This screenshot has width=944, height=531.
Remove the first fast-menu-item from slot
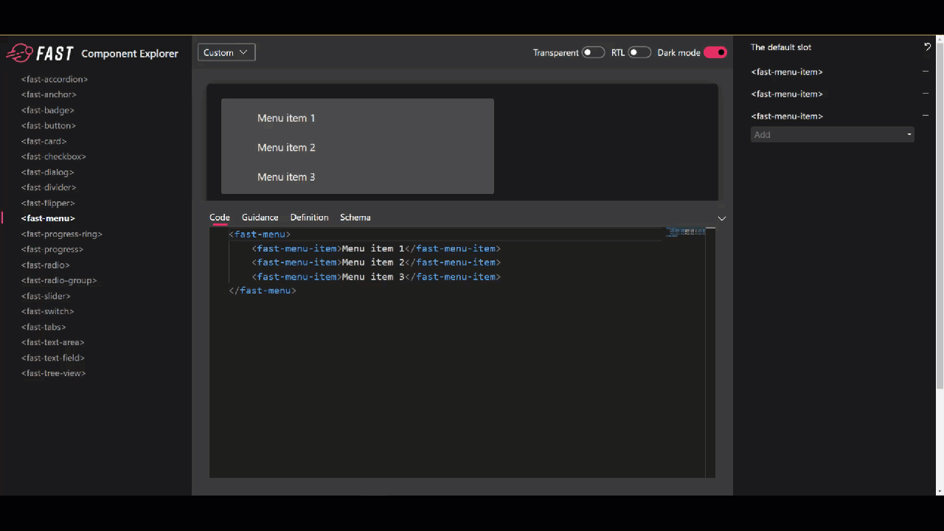pyautogui.click(x=926, y=72)
